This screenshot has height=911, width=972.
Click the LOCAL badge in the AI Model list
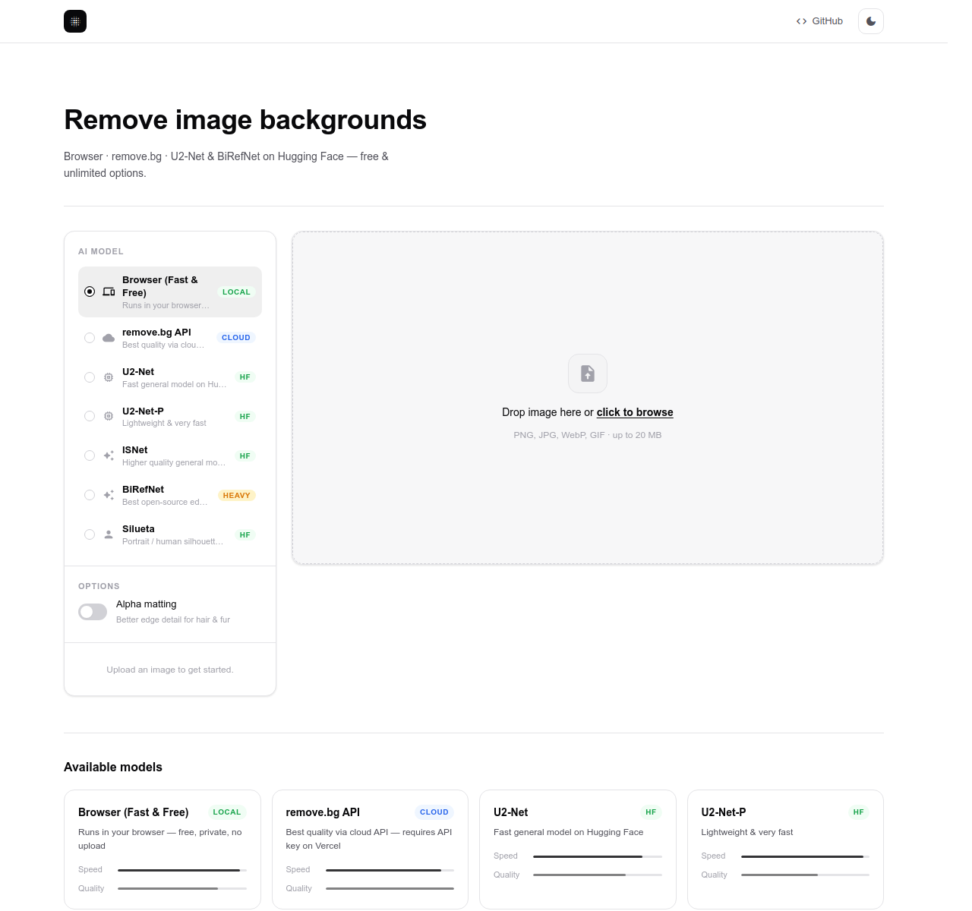coord(236,292)
